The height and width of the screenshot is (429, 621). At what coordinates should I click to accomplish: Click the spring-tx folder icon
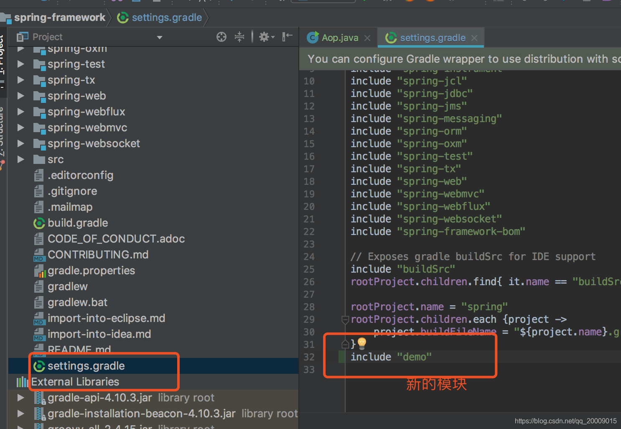(39, 80)
